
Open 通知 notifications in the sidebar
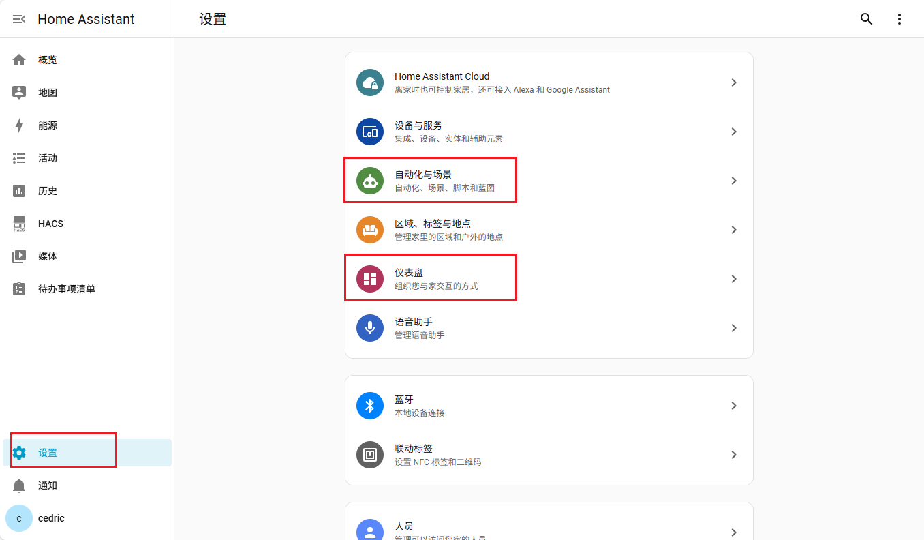[x=48, y=485]
